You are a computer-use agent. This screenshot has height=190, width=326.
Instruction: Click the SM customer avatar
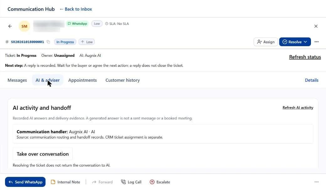pos(24,26)
